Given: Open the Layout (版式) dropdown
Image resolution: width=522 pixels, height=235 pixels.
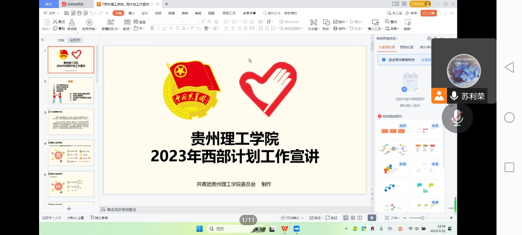Looking at the screenshot, I should tap(127, 29).
